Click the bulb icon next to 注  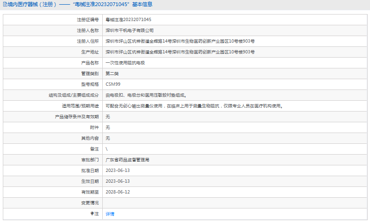coord(92,214)
